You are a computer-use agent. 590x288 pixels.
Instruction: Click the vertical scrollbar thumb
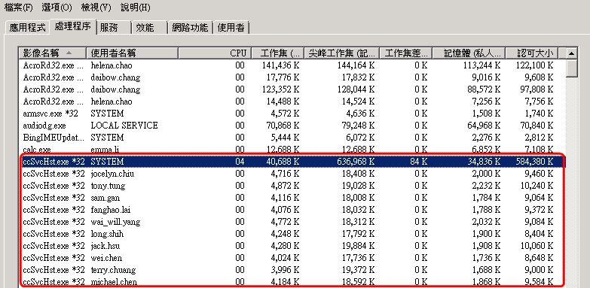(572, 68)
